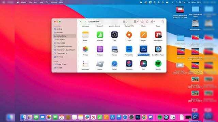Click the Spotlight search icon in menu bar
The image size is (218, 122).
176,2
